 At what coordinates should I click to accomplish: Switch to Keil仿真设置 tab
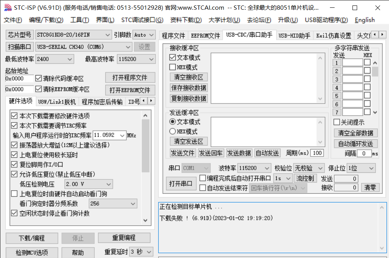tap(334, 36)
